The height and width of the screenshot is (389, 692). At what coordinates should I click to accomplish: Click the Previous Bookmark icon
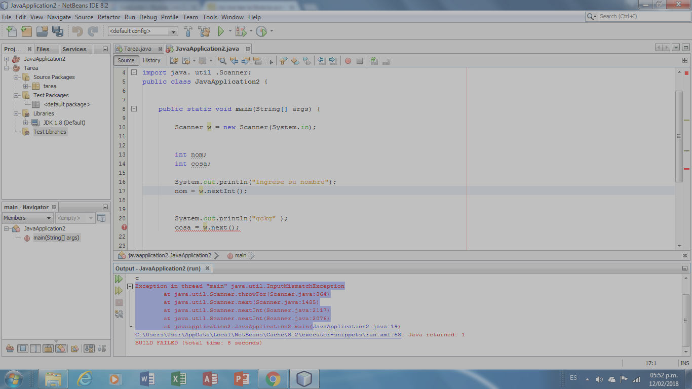coord(283,61)
